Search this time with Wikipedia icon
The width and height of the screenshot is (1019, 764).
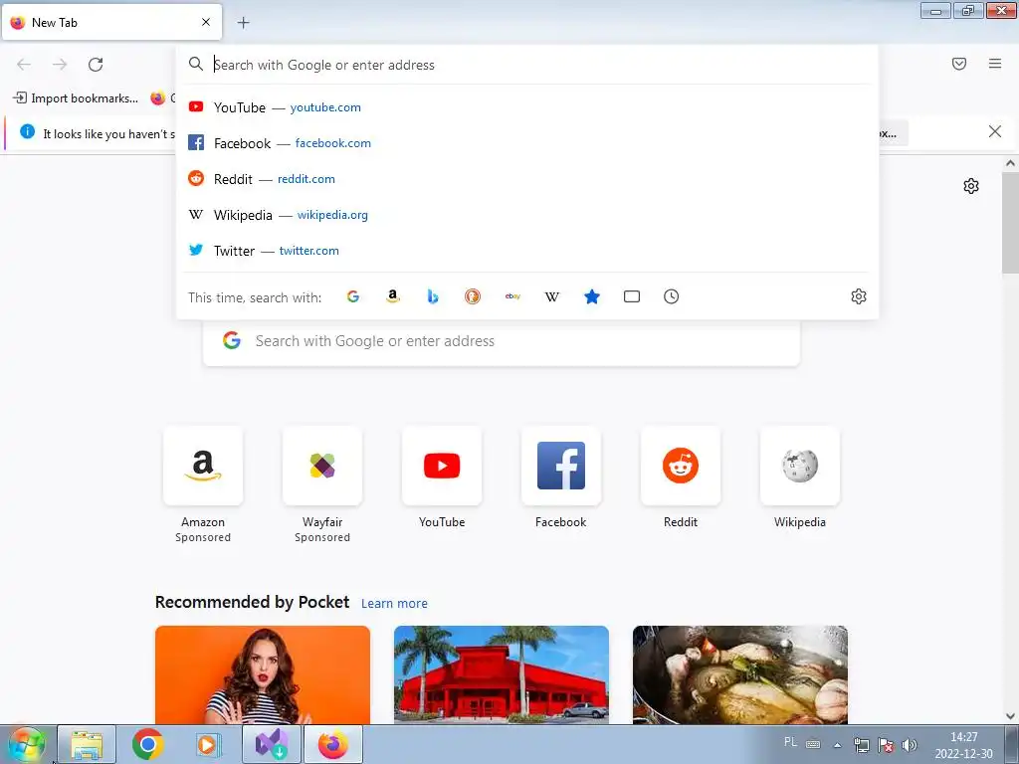(x=551, y=296)
